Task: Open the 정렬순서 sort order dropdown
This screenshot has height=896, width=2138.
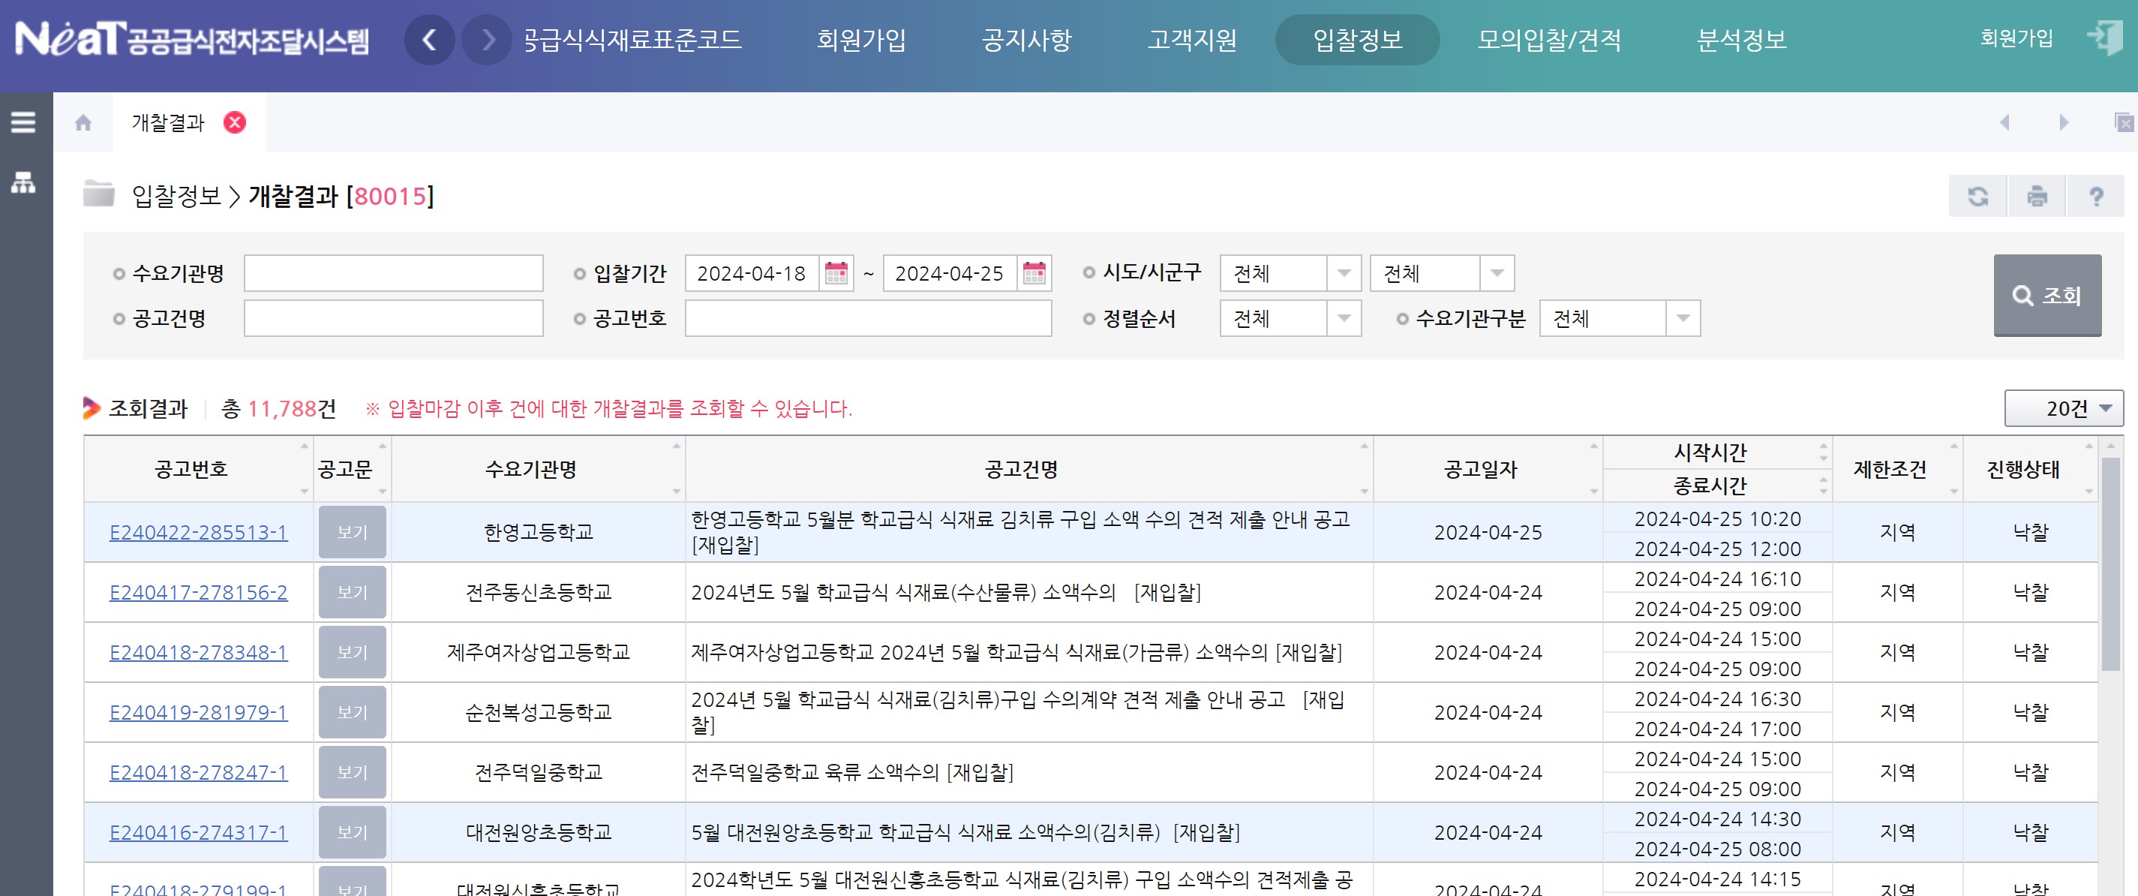Action: (x=1289, y=318)
